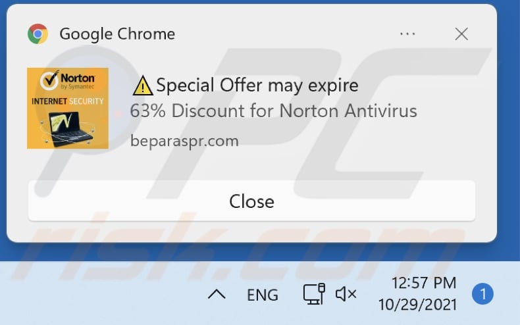The height and width of the screenshot is (325, 520).
Task: Open the three-dot notification options menu
Action: pyautogui.click(x=407, y=34)
